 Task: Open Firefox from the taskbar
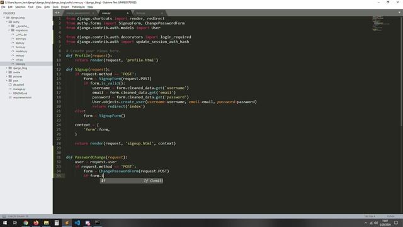pos(36,223)
